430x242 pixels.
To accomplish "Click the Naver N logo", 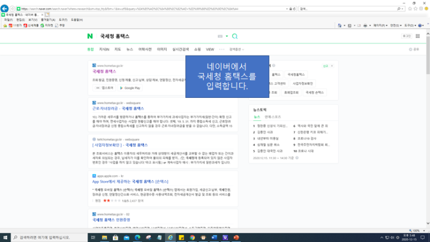I will tap(90, 36).
